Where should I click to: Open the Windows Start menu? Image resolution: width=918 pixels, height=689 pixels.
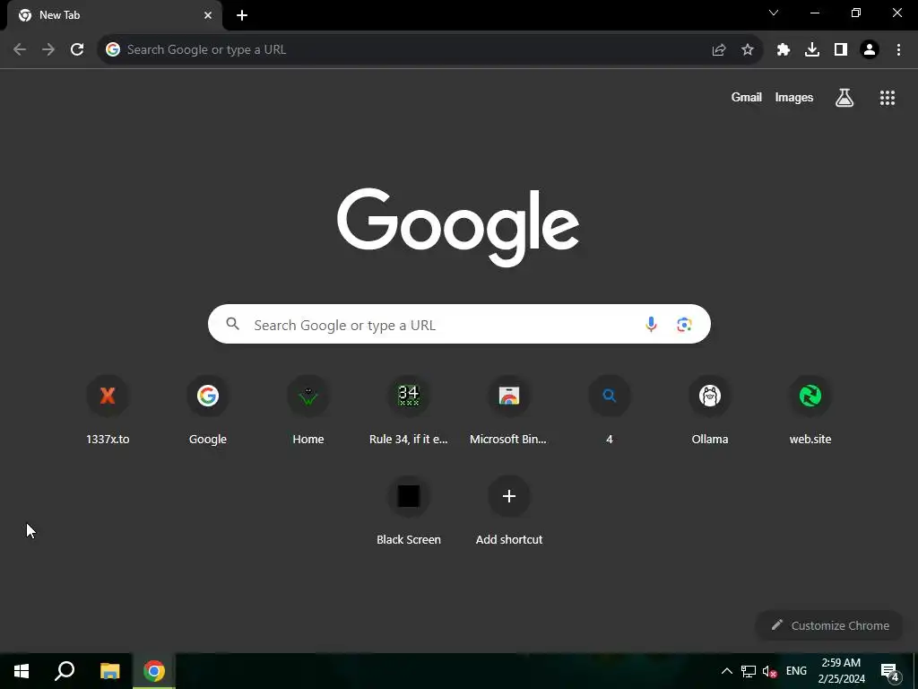coord(22,671)
